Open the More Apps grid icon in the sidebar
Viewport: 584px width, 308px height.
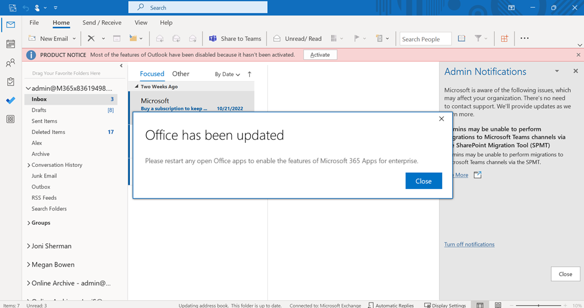click(11, 119)
